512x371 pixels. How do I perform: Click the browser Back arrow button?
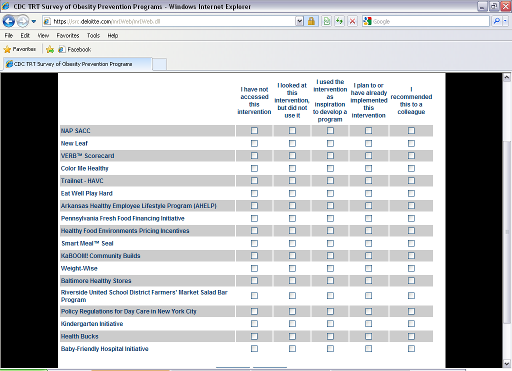9,21
